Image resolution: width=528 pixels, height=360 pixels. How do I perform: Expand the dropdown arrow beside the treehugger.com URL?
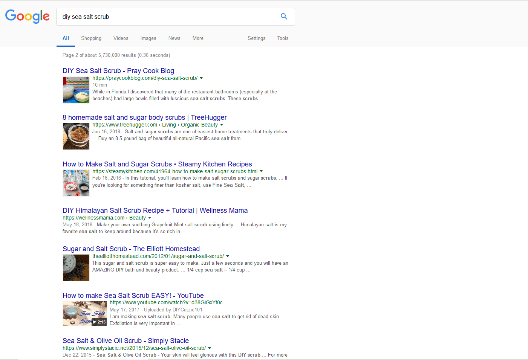(222, 125)
